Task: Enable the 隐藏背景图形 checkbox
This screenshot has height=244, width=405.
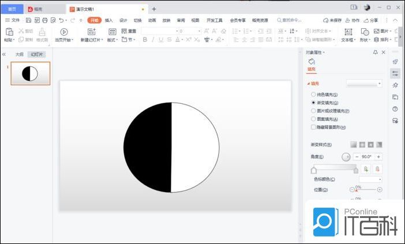Action: 314,127
